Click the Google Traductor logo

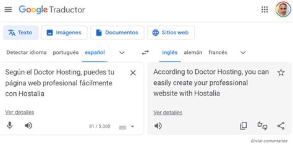pos(52,10)
